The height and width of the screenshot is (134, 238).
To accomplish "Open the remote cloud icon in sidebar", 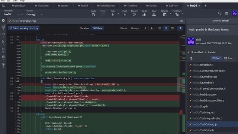I will coord(3,34).
